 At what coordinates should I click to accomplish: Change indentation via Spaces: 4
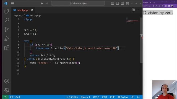[x=85, y=97]
